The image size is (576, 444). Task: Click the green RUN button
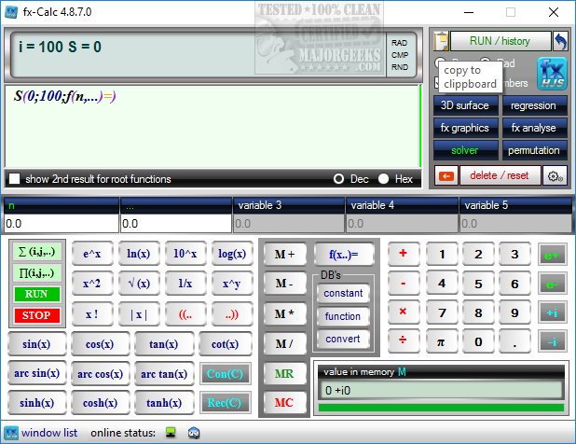coord(36,294)
